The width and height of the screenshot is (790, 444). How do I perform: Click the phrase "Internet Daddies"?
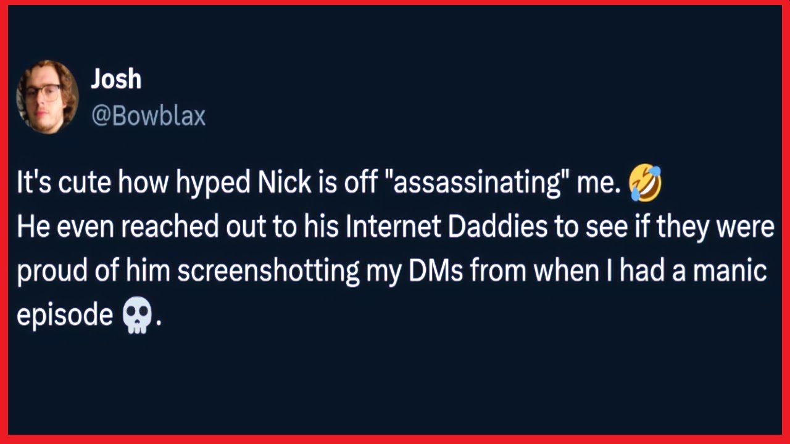(446, 228)
